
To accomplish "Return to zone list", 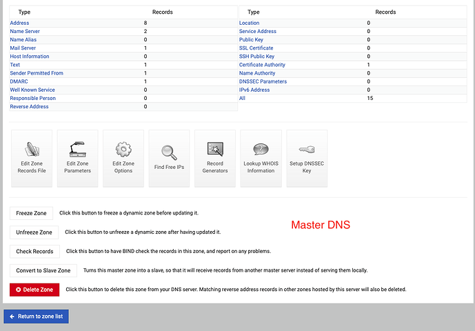I will click(36, 317).
